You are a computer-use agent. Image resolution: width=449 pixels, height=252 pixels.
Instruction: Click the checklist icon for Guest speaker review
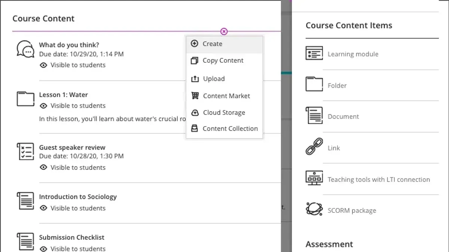25,151
